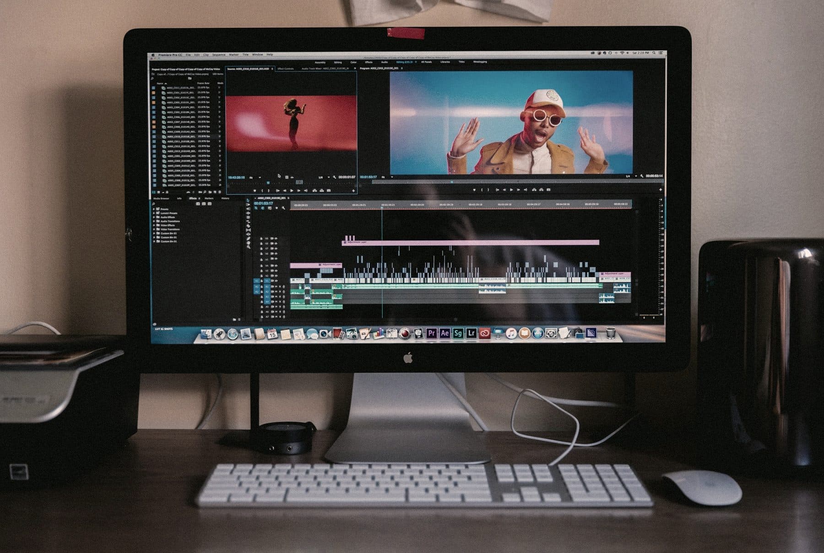Switch to Effect Controls tab
This screenshot has height=553, width=824.
pos(286,69)
